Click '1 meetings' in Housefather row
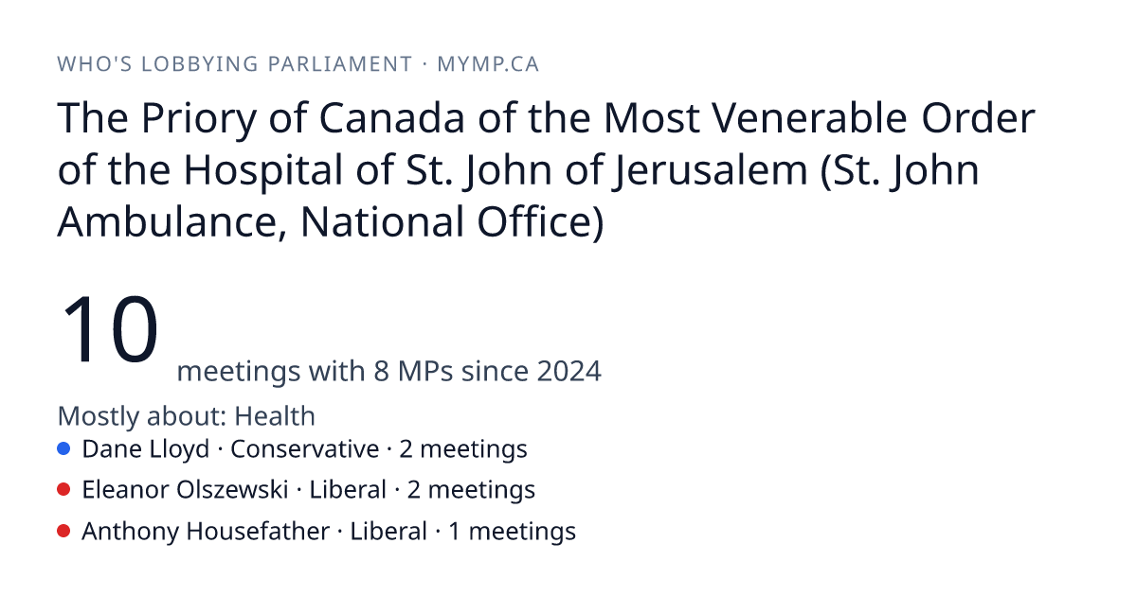 pyautogui.click(x=512, y=532)
